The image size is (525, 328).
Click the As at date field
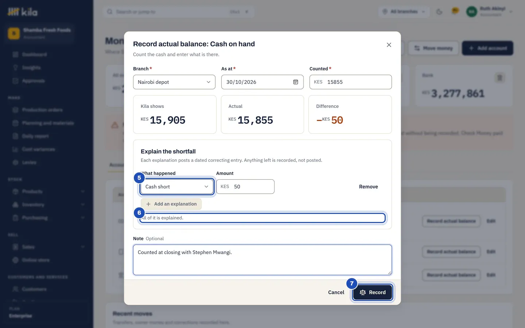tap(262, 82)
